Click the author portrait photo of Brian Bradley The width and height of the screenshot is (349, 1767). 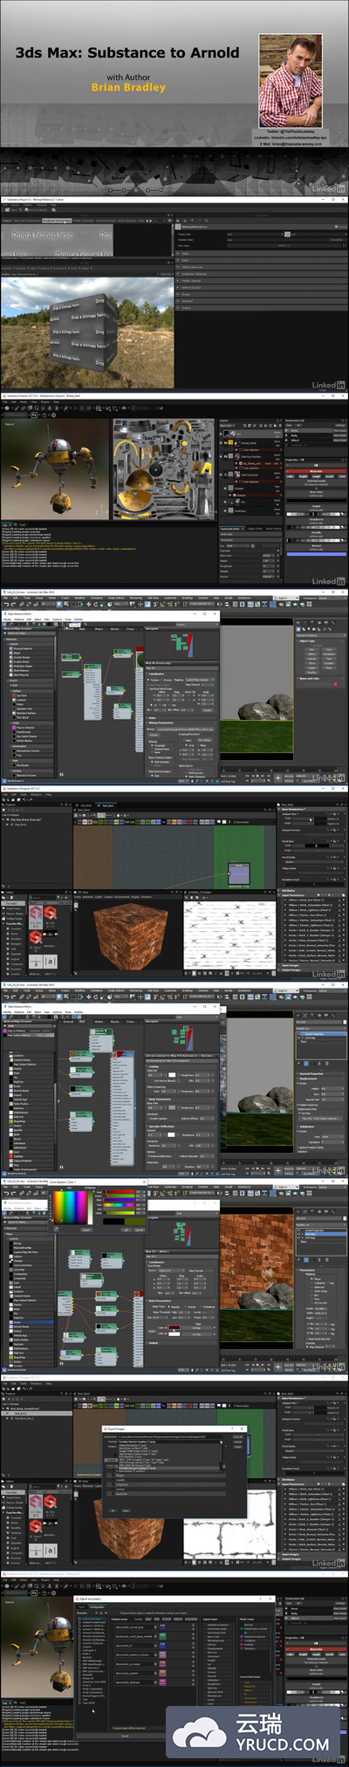click(x=291, y=82)
